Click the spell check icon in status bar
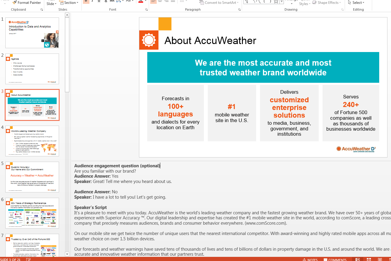The image size is (391, 261). pos(28,260)
